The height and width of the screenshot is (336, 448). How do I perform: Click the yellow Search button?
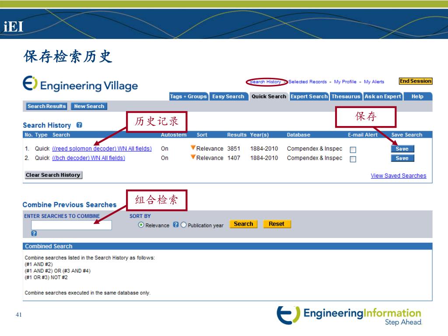pyautogui.click(x=243, y=224)
